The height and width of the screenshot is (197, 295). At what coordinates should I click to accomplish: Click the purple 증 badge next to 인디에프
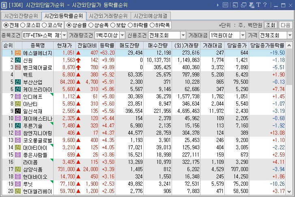(18, 97)
